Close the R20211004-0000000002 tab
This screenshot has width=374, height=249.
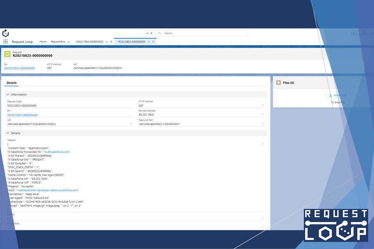[111, 42]
